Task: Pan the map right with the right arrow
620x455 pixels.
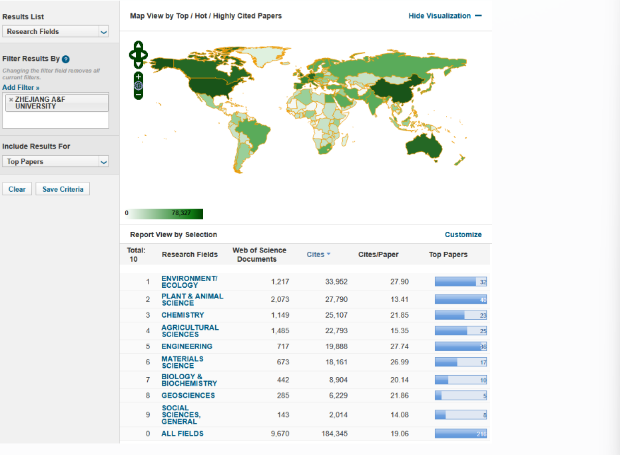Action: 144,55
